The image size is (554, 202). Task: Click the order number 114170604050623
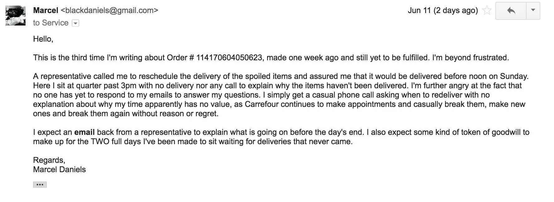pos(229,58)
